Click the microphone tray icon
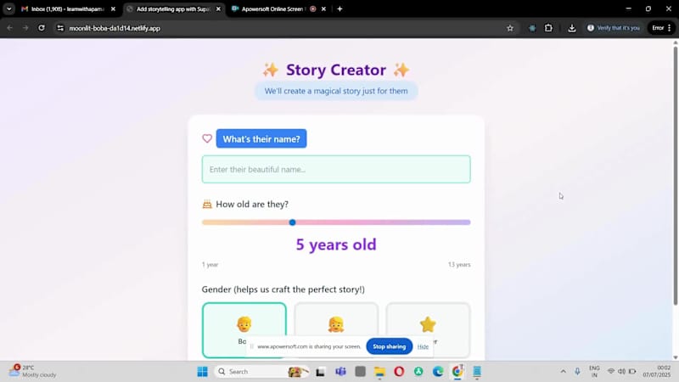679x382 pixels. (x=577, y=371)
